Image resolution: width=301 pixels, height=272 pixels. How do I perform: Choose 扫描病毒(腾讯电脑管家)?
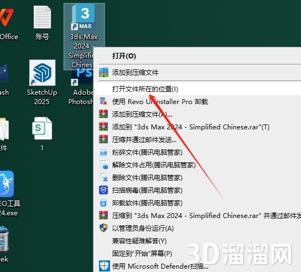pos(198,191)
